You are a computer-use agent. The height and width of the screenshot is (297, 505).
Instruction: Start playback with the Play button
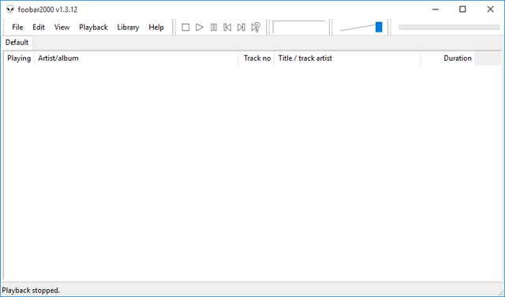pos(200,28)
